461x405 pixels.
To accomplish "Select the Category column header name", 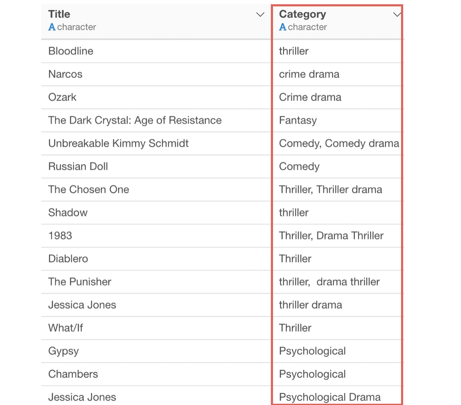I will pyautogui.click(x=302, y=14).
